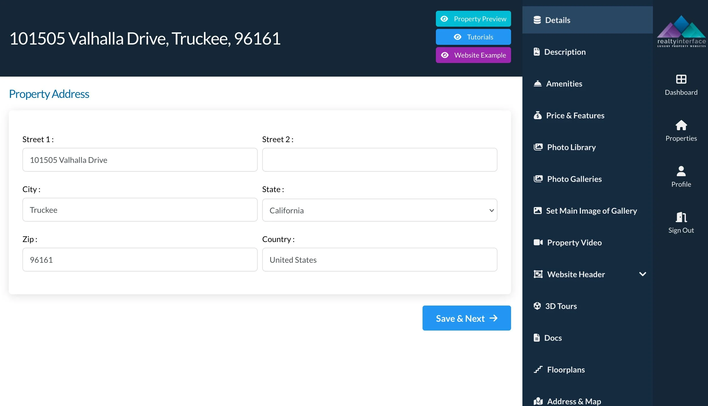Click the realtyinterface logo
Viewport: 708px width, 406px height.
(x=681, y=31)
